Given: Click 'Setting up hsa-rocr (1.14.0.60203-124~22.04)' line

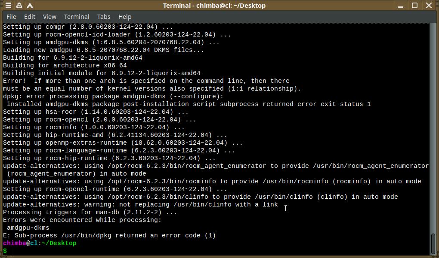Looking at the screenshot, I should click(96, 112).
